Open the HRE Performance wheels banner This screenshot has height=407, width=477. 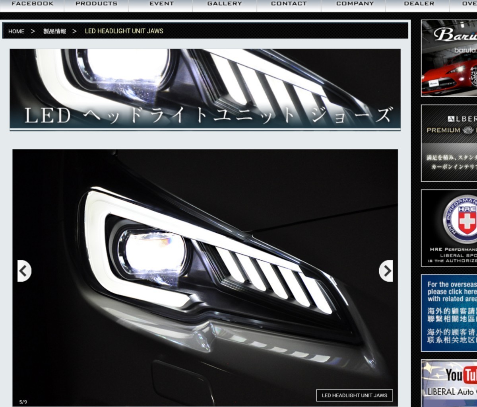click(449, 228)
